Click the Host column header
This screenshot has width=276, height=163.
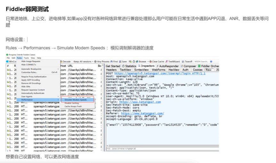coord(63,66)
